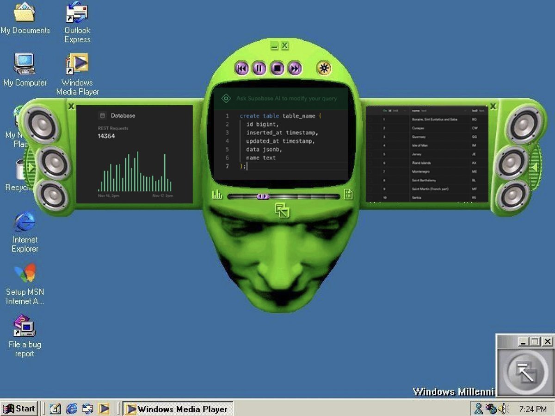Image resolution: width=555 pixels, height=416 pixels.
Task: Click the Database heading in left panel
Action: 123,115
